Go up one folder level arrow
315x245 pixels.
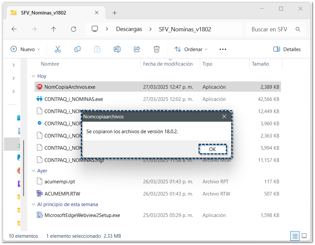[54, 29]
